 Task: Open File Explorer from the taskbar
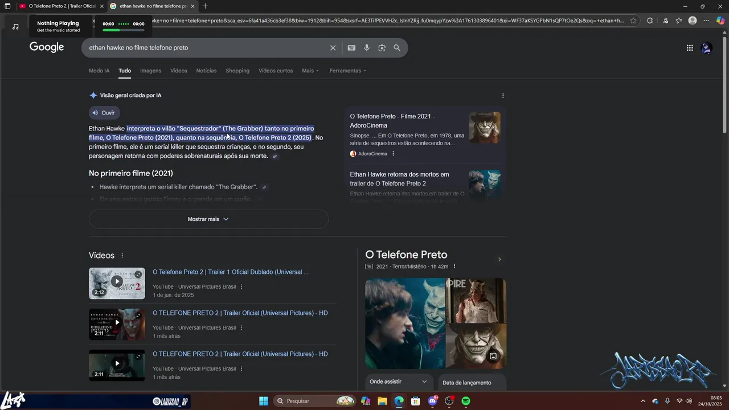click(382, 401)
